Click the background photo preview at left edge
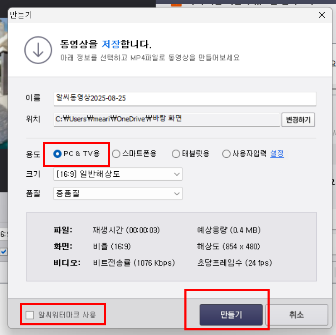Screen dimensions: 336x335 pos(4,84)
